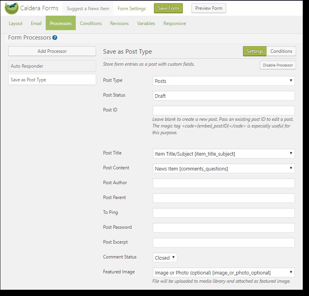Click into the Post Author field

(224, 183)
